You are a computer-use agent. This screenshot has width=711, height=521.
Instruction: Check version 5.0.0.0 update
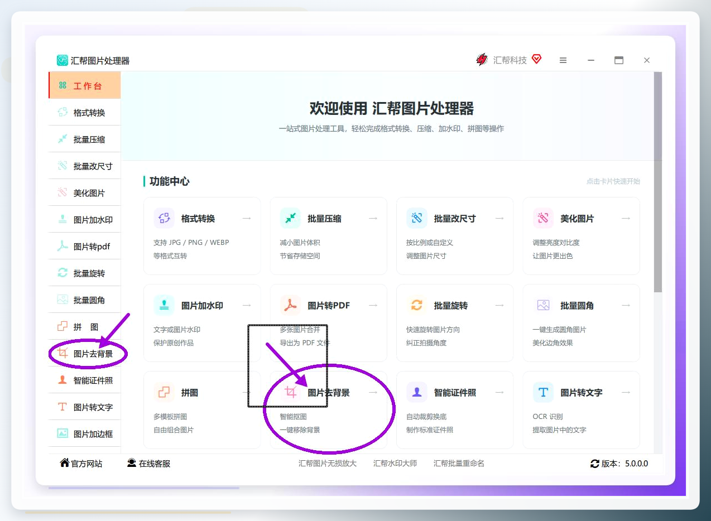pyautogui.click(x=619, y=463)
